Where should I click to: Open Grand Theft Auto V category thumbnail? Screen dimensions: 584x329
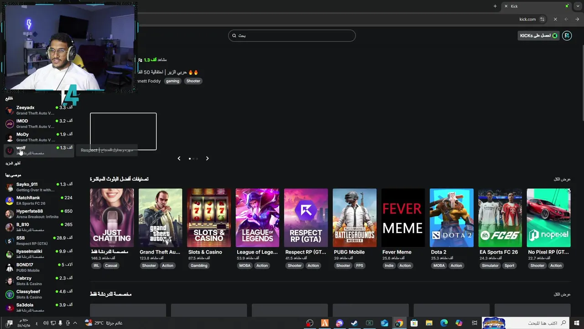pos(160,218)
